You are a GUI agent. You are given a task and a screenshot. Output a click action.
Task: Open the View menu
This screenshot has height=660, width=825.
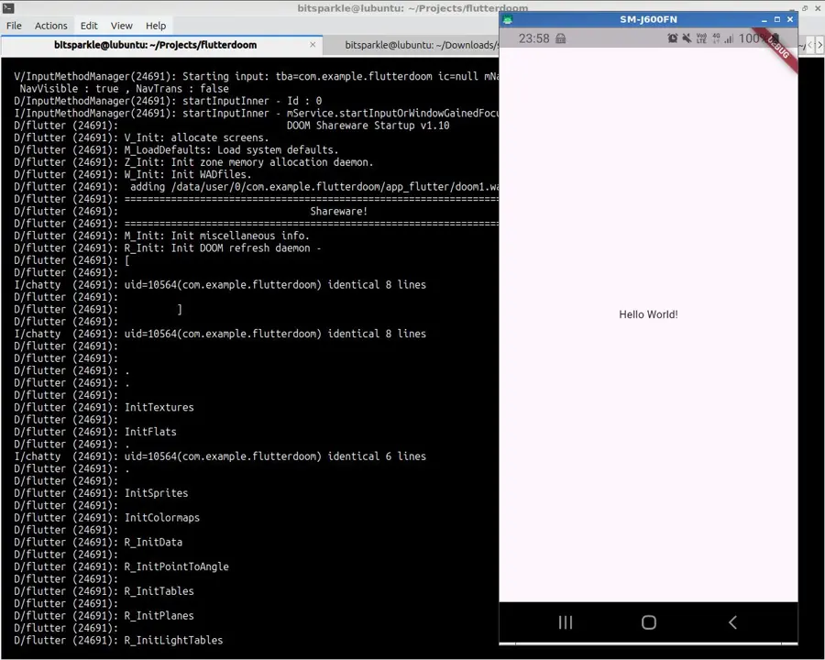click(121, 26)
